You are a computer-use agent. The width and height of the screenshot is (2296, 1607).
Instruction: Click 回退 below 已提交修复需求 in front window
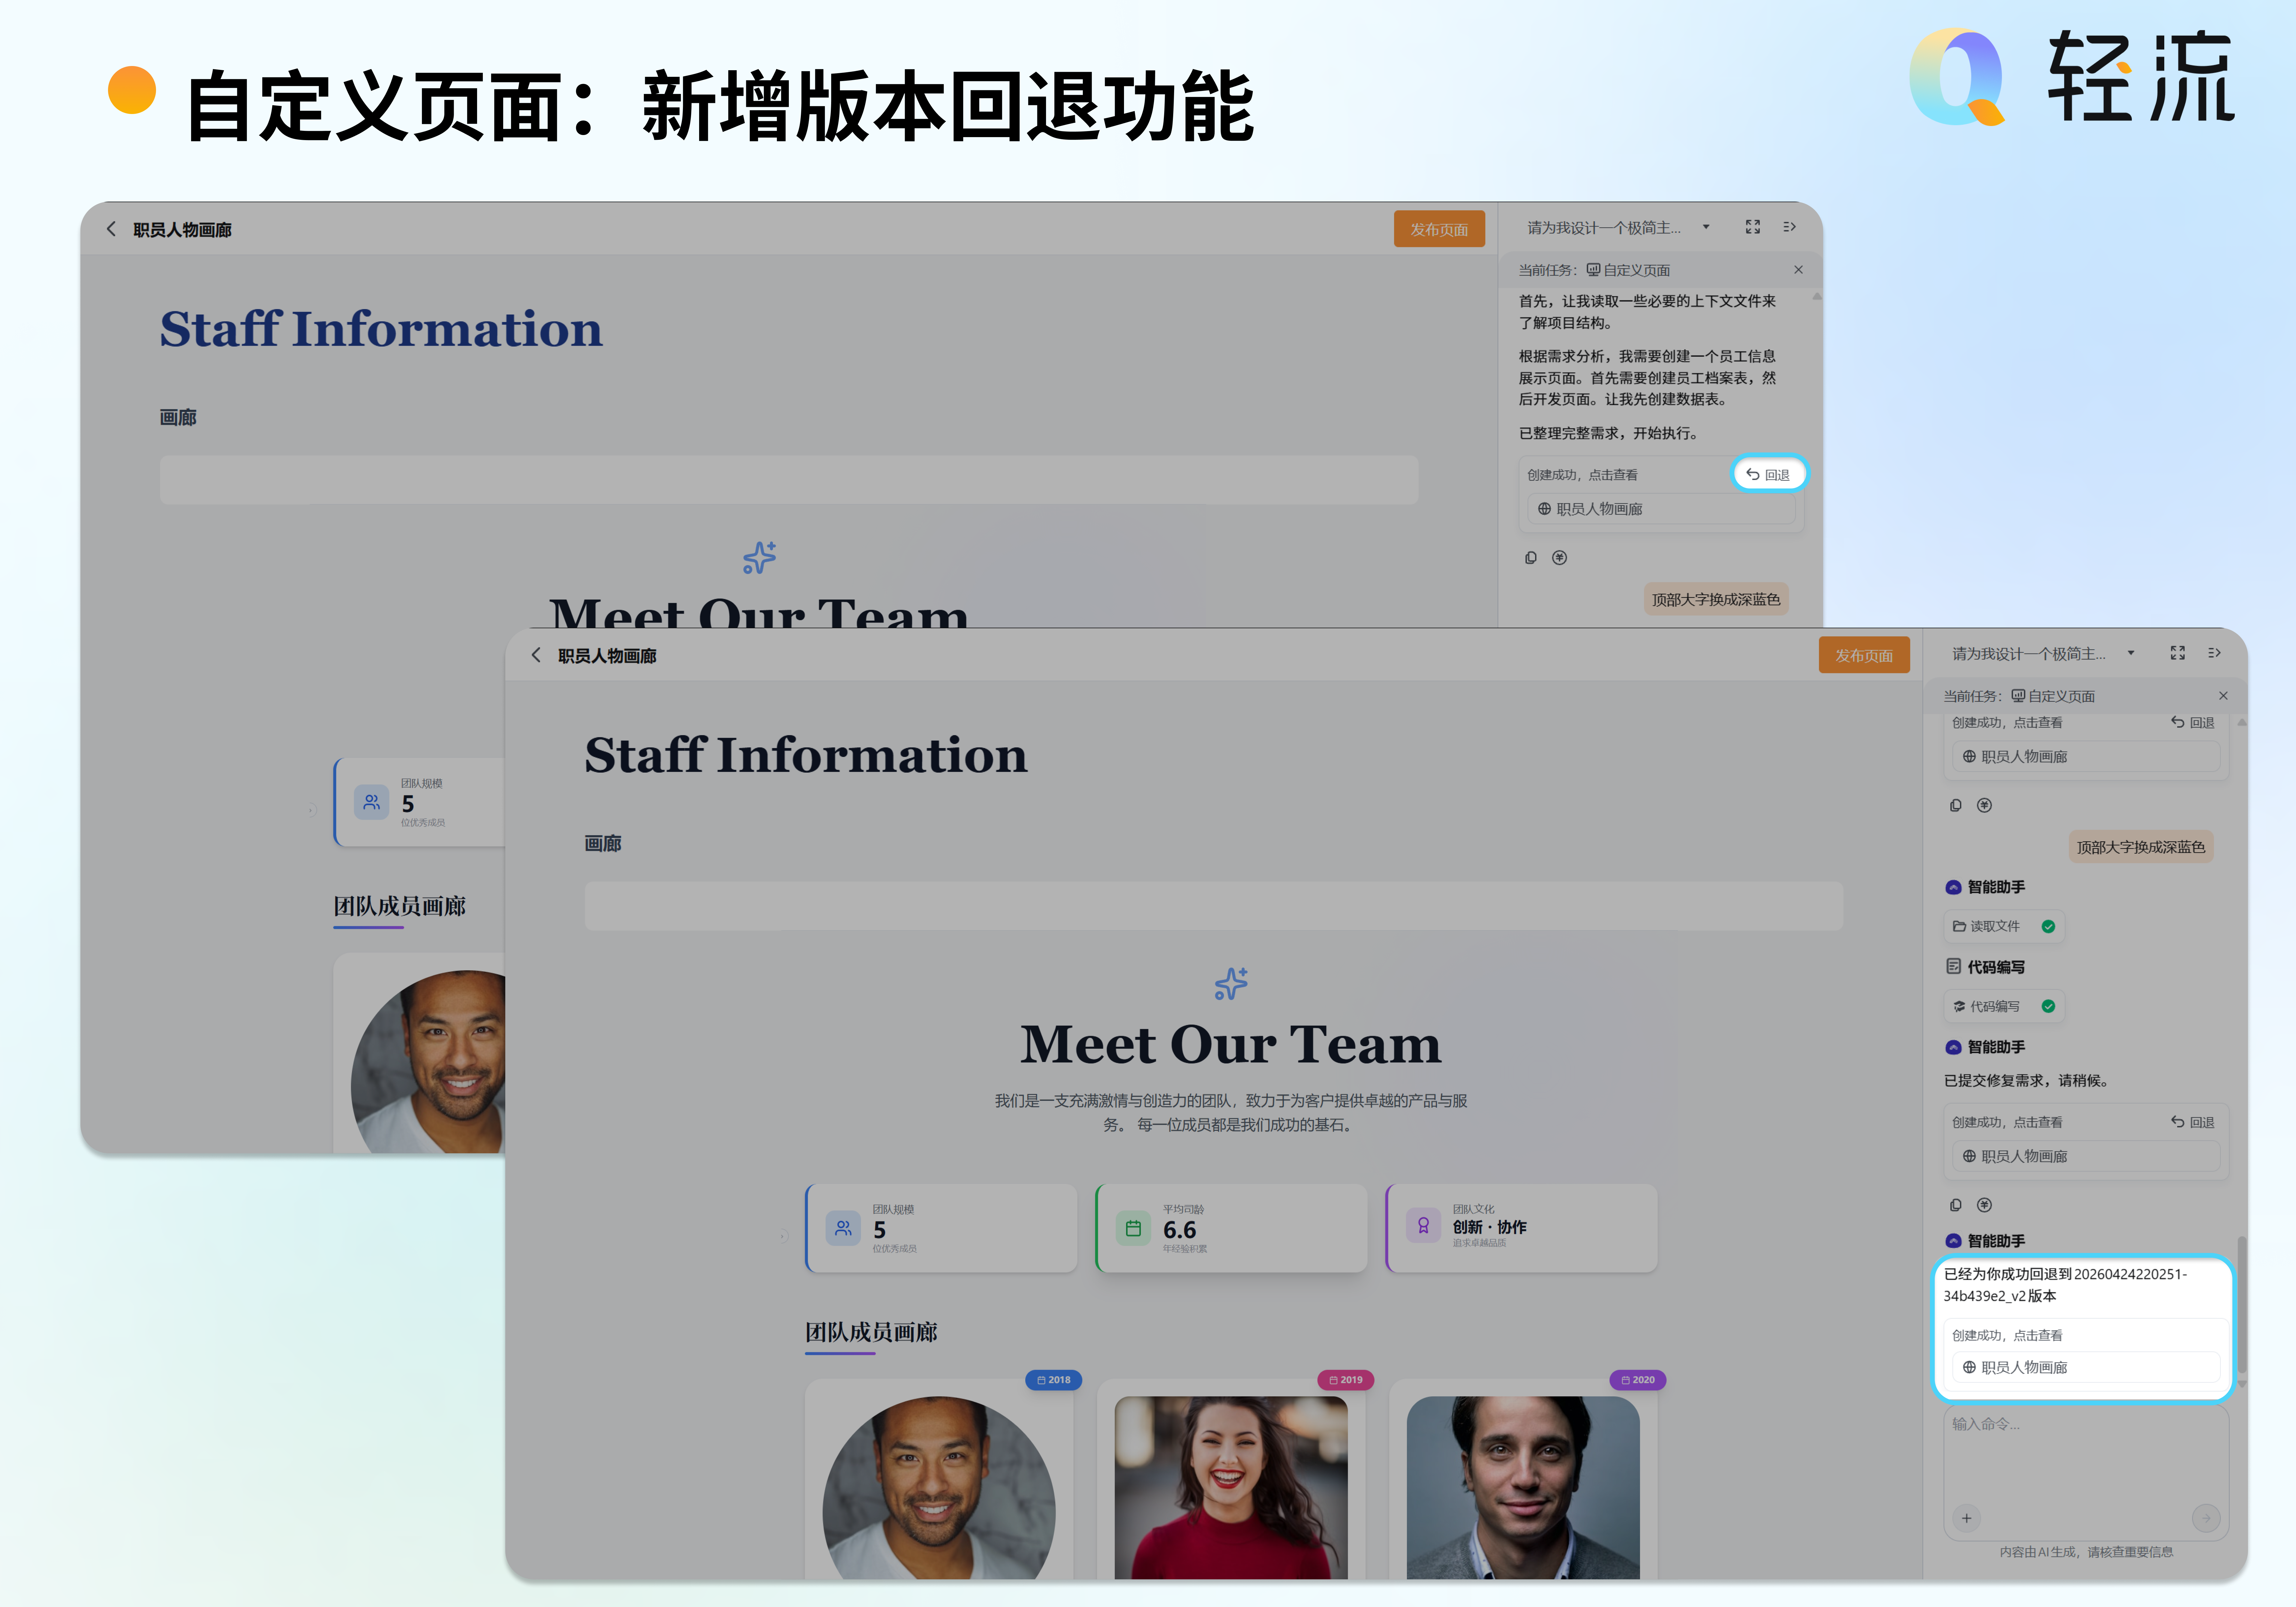[x=2193, y=1122]
